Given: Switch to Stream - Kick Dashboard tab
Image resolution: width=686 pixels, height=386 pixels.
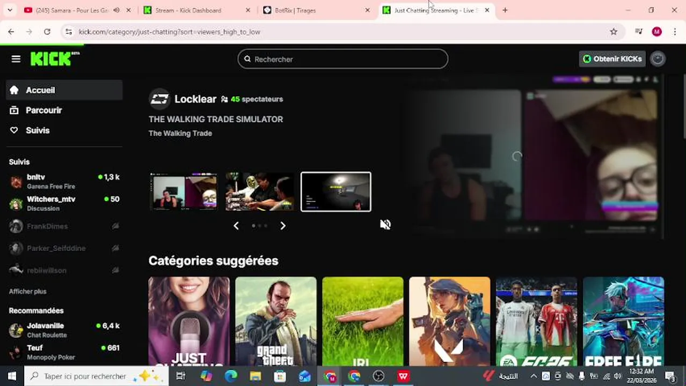Looking at the screenshot, I should pyautogui.click(x=188, y=10).
